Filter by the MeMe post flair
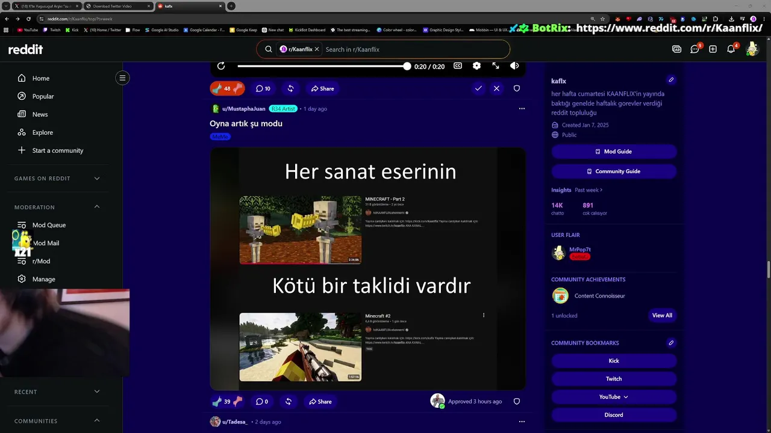 [220, 137]
